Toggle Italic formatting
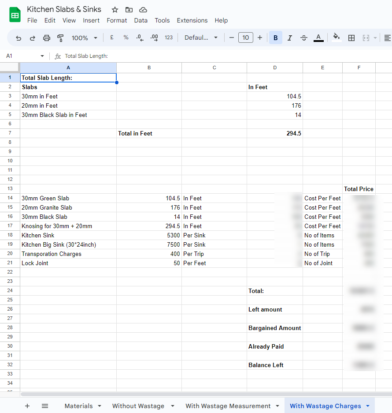 click(290, 38)
